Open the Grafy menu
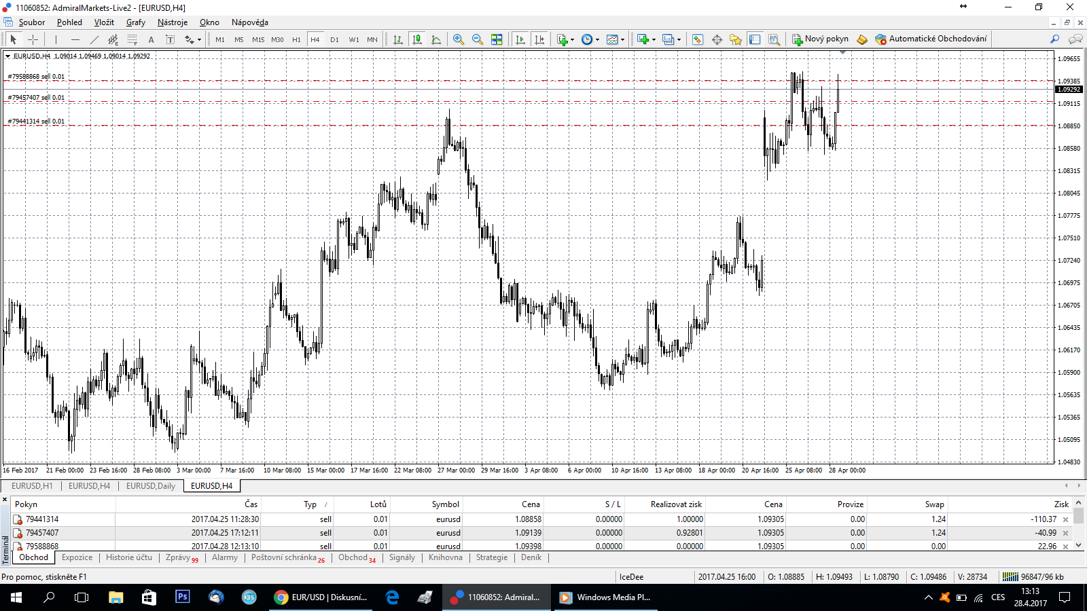The height and width of the screenshot is (611, 1087). tap(136, 22)
